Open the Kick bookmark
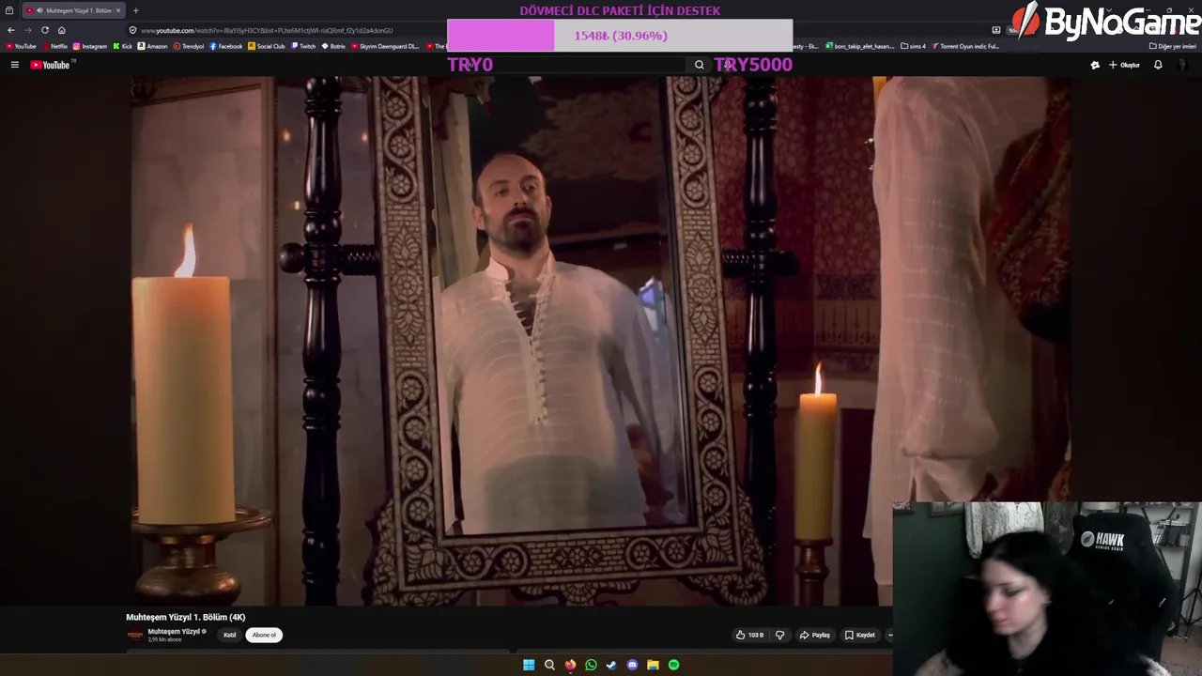1202x676 pixels. [123, 46]
